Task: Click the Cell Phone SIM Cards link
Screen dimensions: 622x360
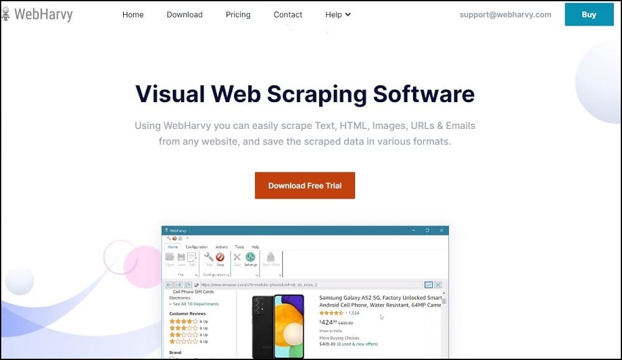Action: coord(193,291)
